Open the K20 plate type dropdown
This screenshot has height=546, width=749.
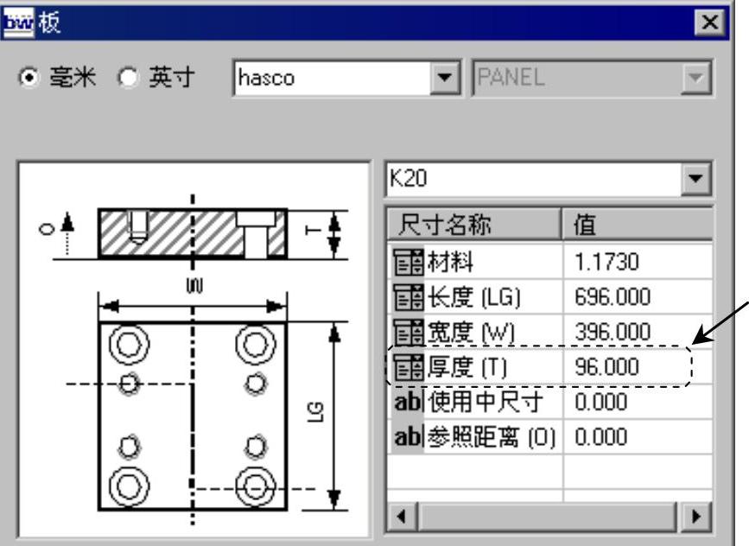(x=695, y=179)
